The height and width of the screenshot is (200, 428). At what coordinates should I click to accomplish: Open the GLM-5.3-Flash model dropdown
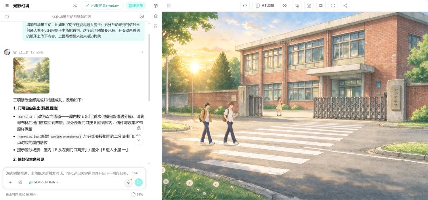pyautogui.click(x=44, y=182)
